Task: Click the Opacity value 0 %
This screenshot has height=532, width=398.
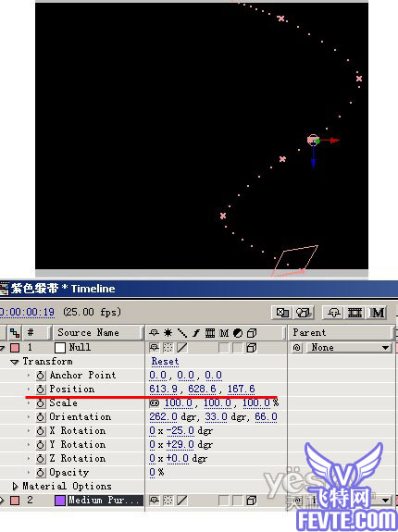Action: 156,472
